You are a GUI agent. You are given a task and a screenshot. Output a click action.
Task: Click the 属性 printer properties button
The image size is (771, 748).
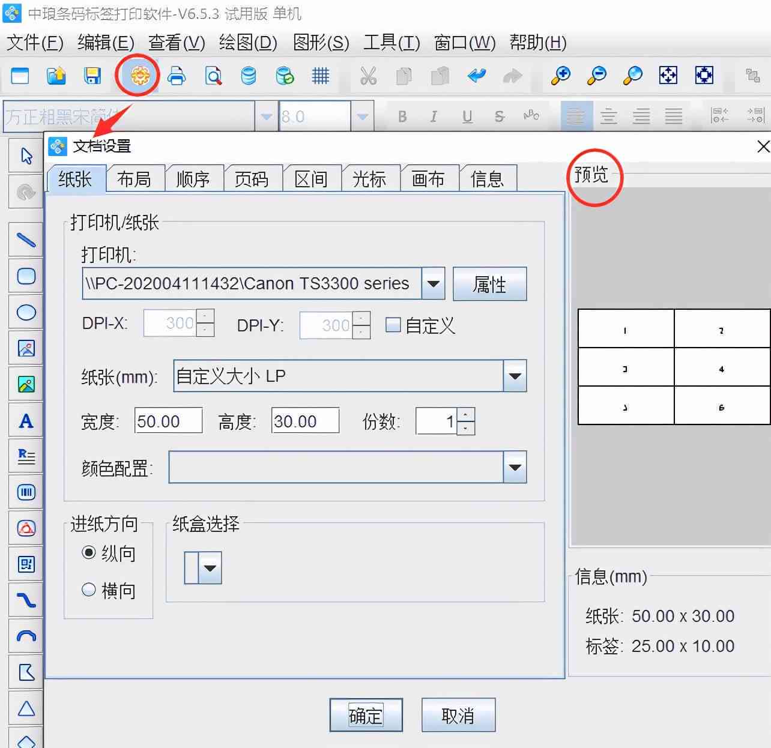click(x=489, y=284)
